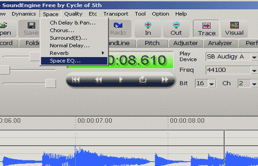Screen dimensions: 258x166
Task: Click the Redo toolbar icon
Action: pos(118,28)
